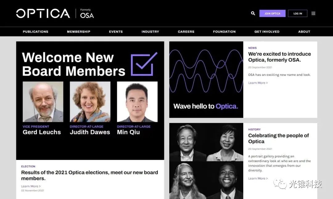Image resolution: width=333 pixels, height=199 pixels.
Task: Click Gerd Leuchs portrait photo
Action: [x=43, y=102]
